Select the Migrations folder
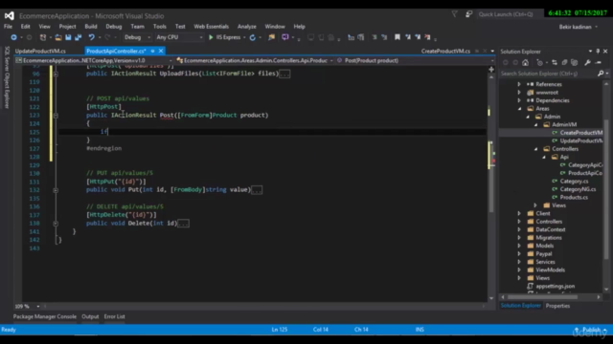The image size is (613, 344). (x=549, y=238)
